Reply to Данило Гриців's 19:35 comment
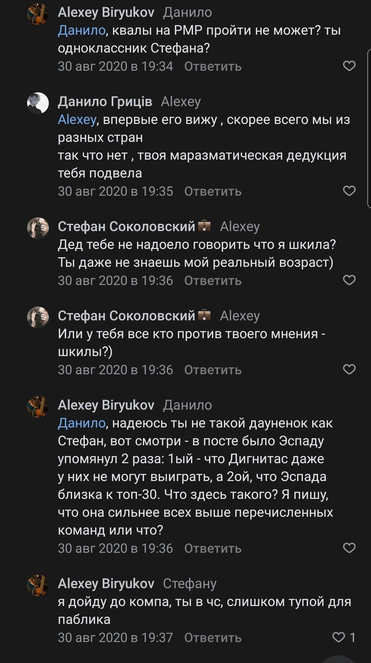371x663 pixels. (213, 191)
